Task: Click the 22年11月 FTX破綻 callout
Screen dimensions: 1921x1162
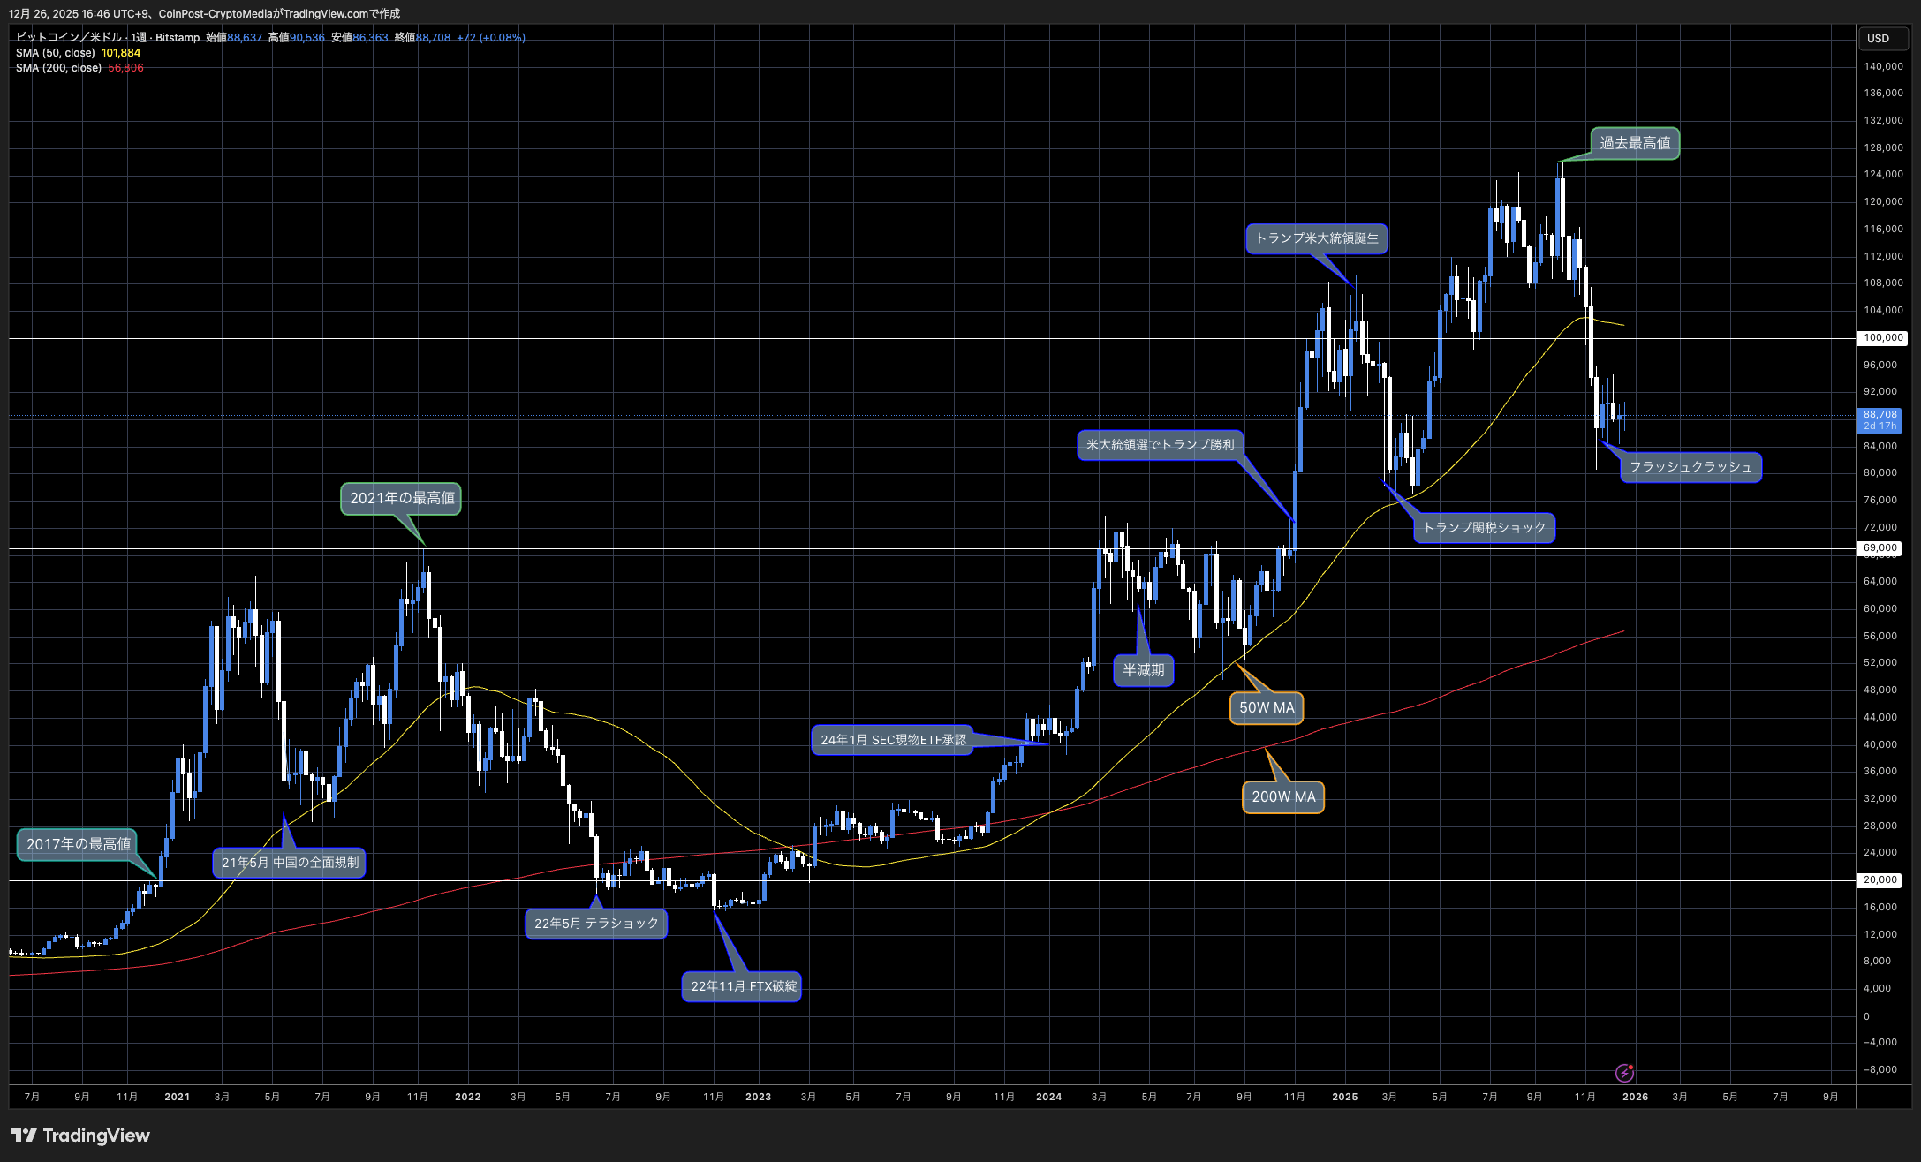Action: point(743,986)
